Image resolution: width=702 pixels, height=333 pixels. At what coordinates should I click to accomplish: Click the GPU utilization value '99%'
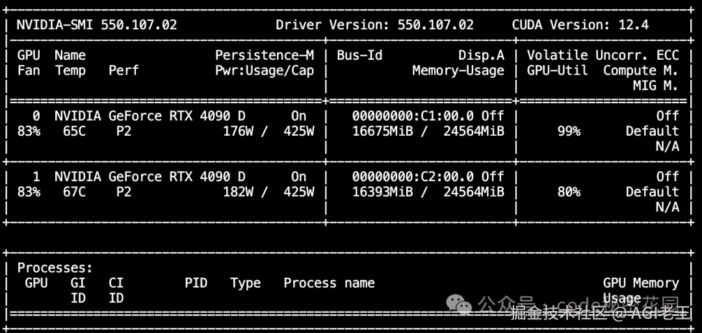[569, 131]
